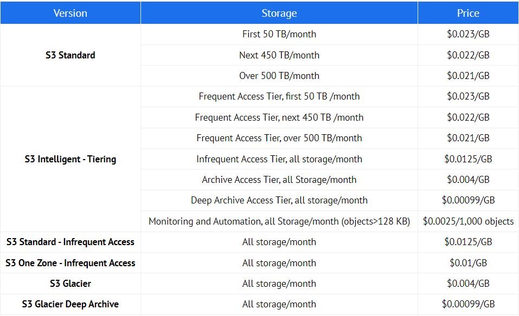Screen dimensions: 519x316
Task: Click the $0.01/GB price cell
Action: point(468,263)
